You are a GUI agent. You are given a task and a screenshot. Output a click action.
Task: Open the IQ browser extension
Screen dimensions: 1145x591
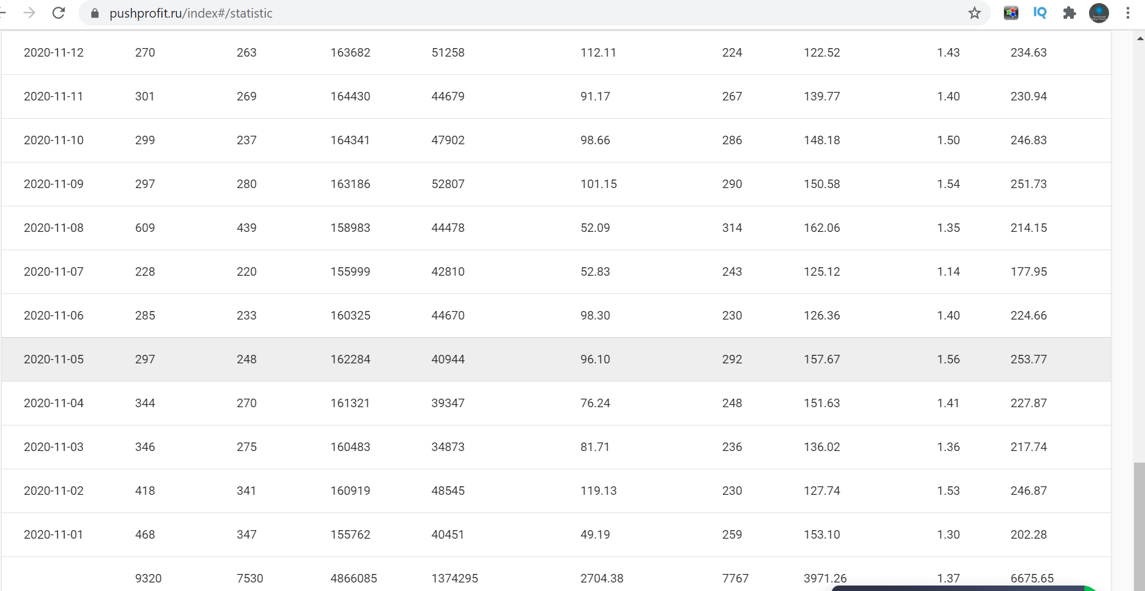point(1040,13)
